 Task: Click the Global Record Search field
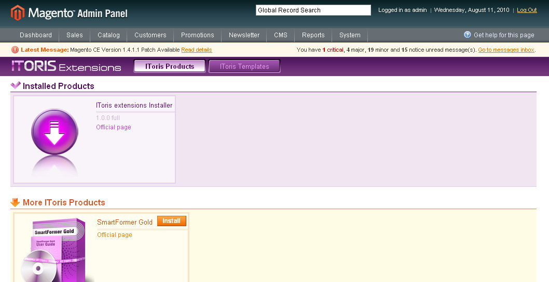(x=313, y=10)
